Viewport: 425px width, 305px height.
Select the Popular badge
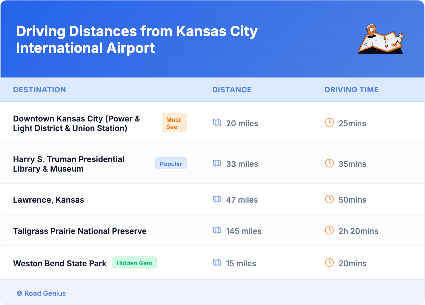[171, 163]
